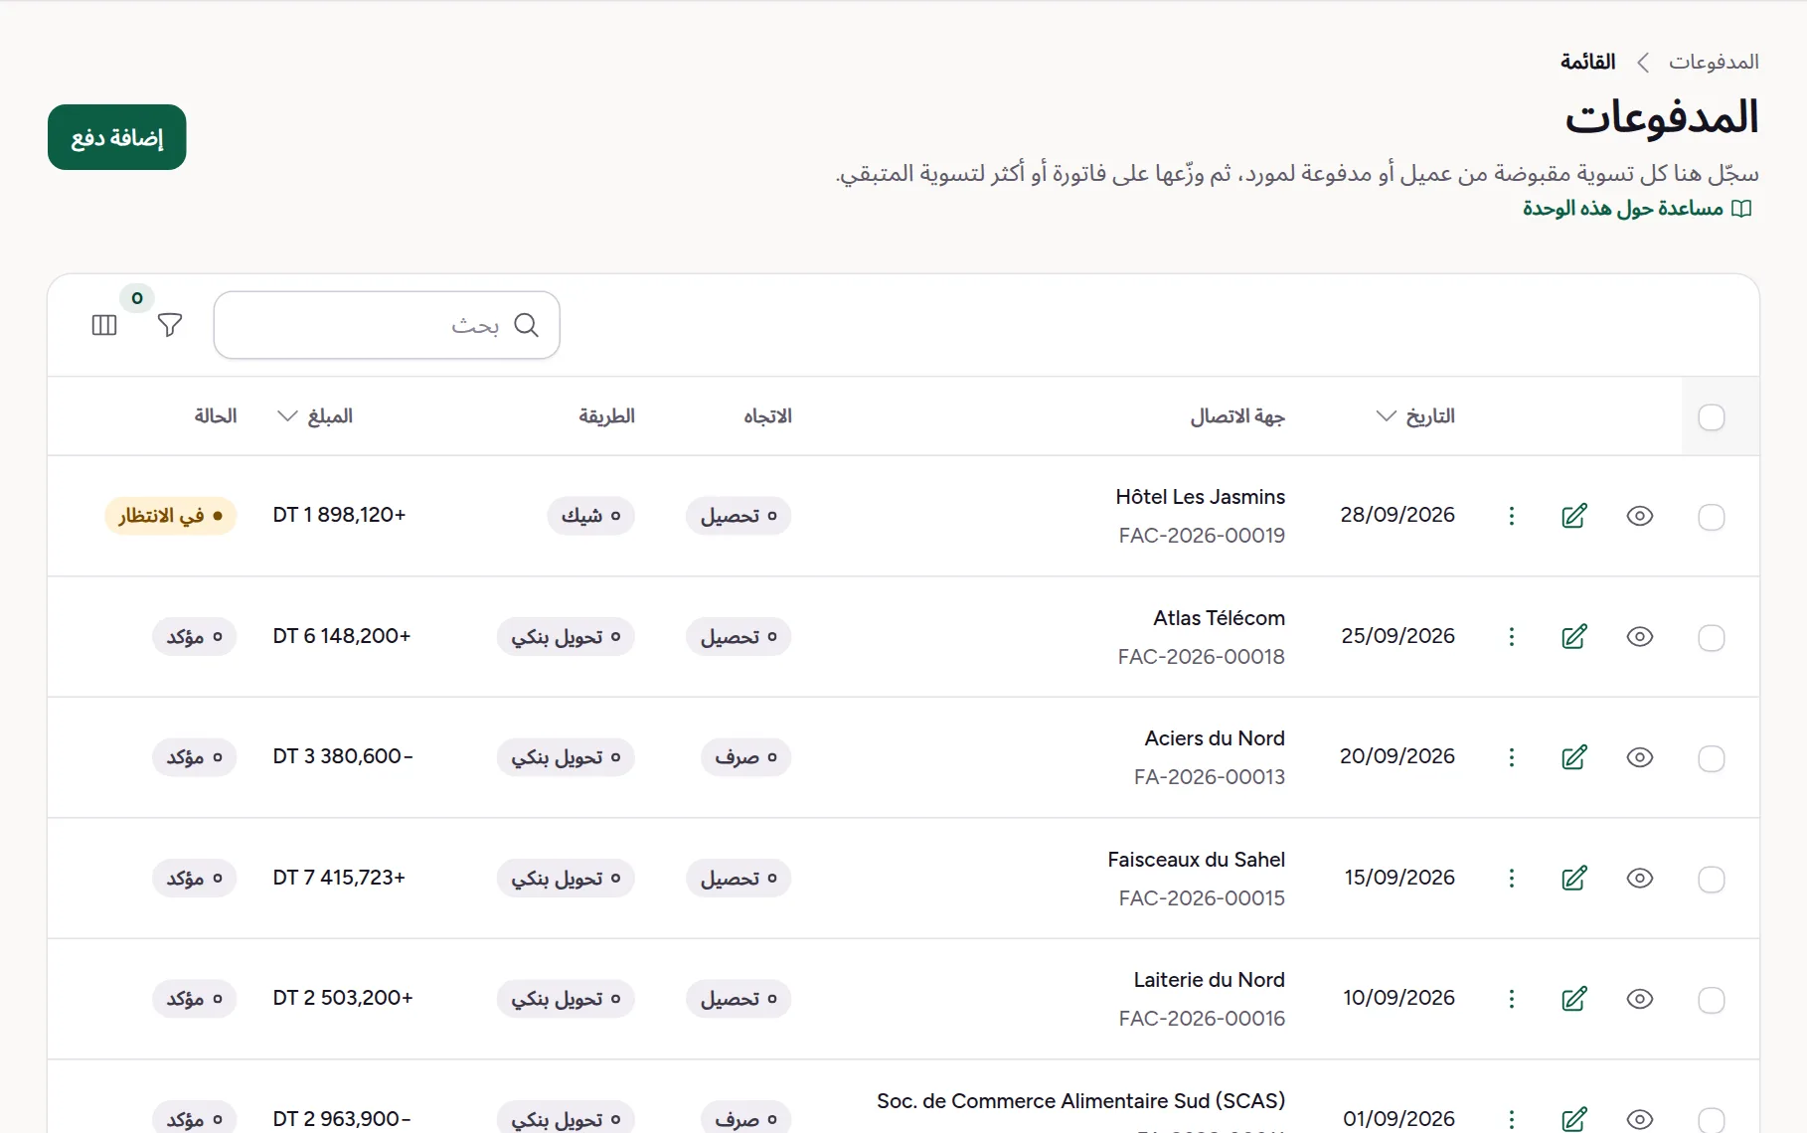Select the Hôtel Les Jasmins row checkbox
This screenshot has height=1133, width=1807.
coord(1712,517)
